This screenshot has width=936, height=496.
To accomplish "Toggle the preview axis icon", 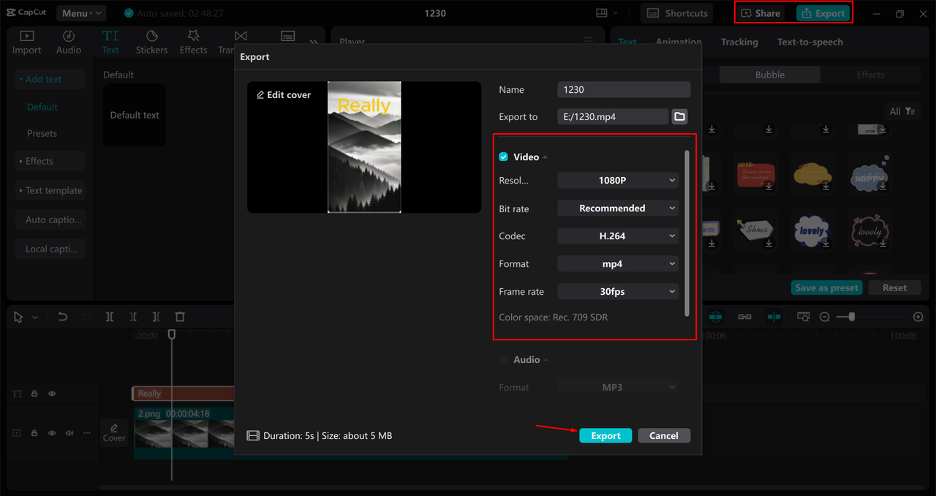I will [x=774, y=317].
